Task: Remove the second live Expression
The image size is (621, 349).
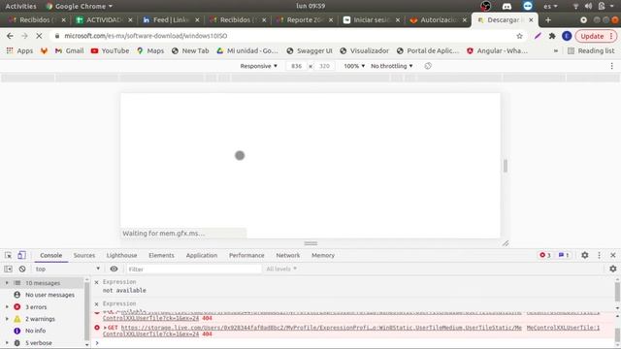Action: 96,303
